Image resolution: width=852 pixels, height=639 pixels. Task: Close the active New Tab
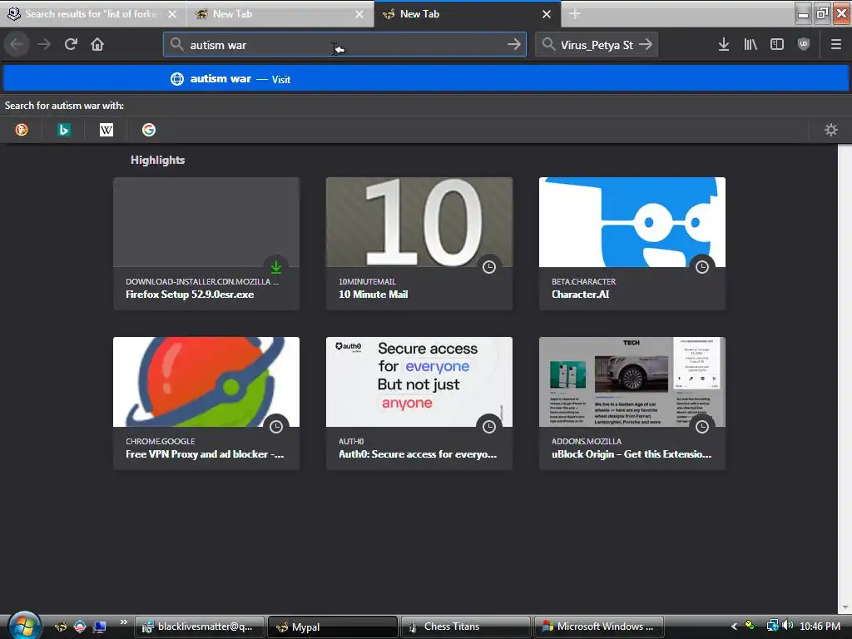coord(547,14)
